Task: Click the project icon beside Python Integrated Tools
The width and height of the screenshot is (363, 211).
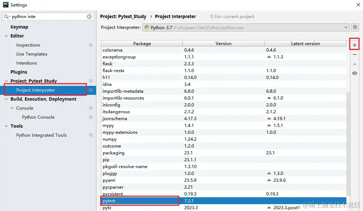Action: click(x=91, y=135)
